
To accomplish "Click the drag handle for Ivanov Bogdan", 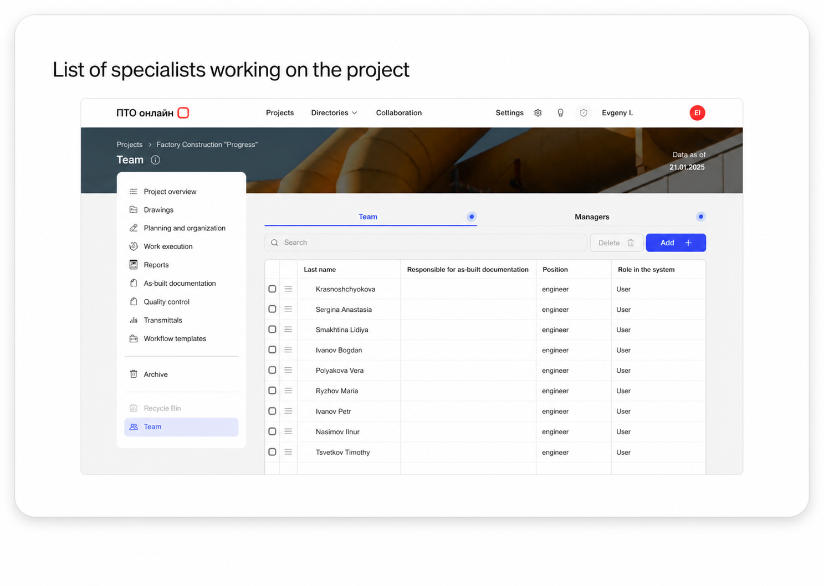I will (288, 350).
